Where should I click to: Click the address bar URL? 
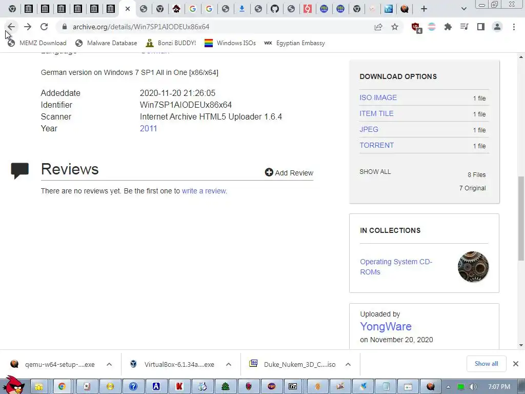pos(141,27)
